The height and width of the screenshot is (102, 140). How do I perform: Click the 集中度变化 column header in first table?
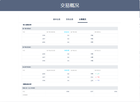coord(98,32)
